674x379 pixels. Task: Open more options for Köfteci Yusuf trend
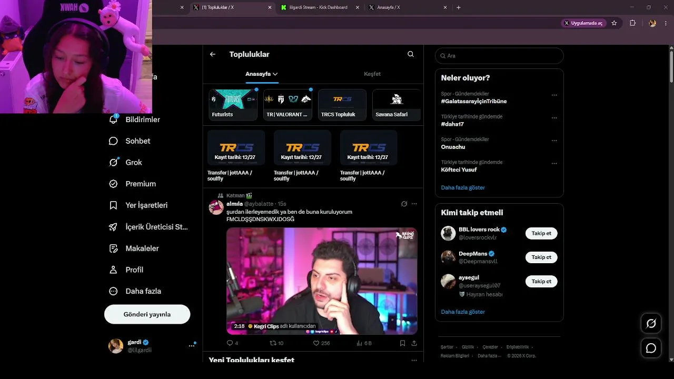554,164
